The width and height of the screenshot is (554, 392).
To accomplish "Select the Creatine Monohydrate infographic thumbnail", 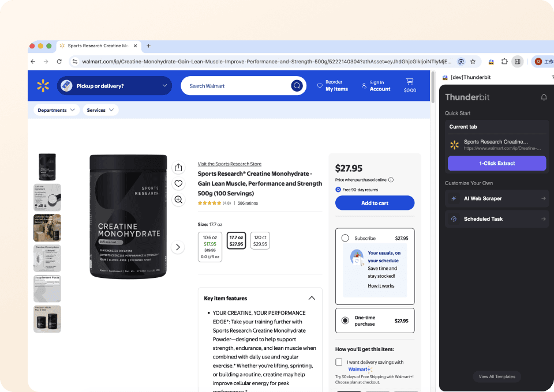I will (x=47, y=258).
